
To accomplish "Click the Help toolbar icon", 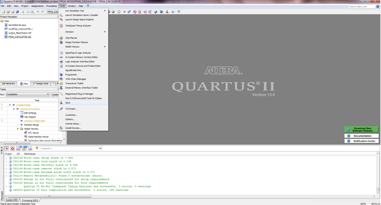I will [173, 12].
